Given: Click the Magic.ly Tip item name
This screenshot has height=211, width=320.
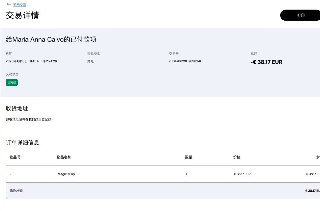Looking at the screenshot, I should pos(66,174).
